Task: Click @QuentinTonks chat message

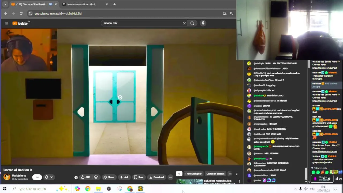Action: pyautogui.click(x=273, y=118)
